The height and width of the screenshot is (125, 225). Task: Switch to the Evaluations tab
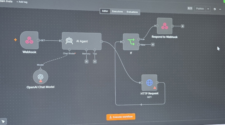(132, 12)
